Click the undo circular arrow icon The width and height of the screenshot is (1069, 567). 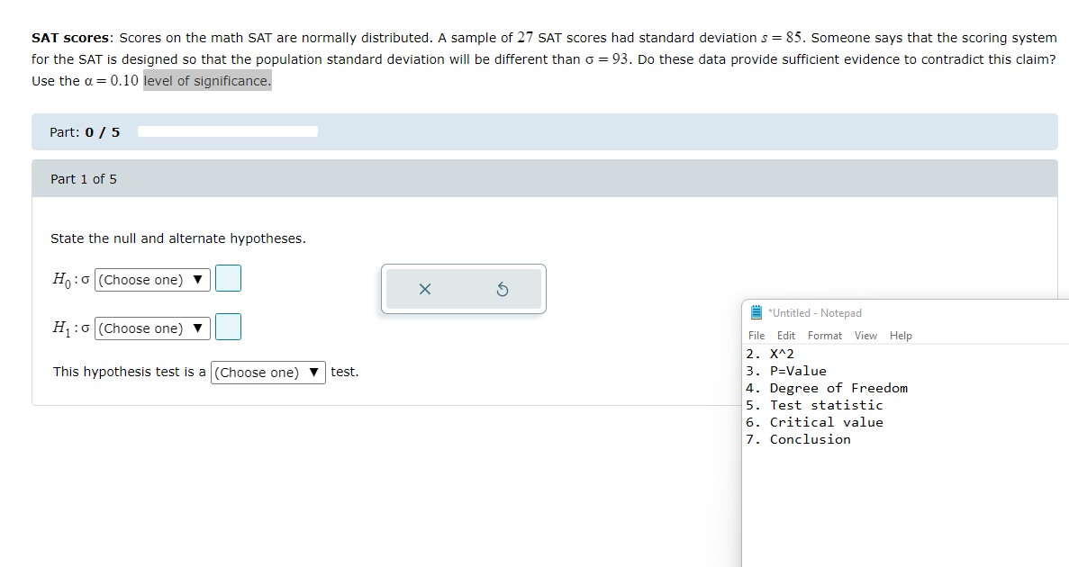coord(503,288)
